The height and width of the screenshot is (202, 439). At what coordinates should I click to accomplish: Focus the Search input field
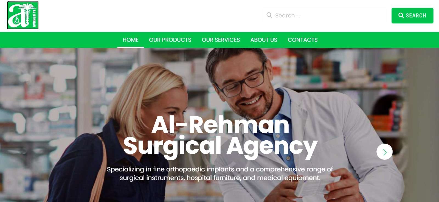click(x=325, y=16)
